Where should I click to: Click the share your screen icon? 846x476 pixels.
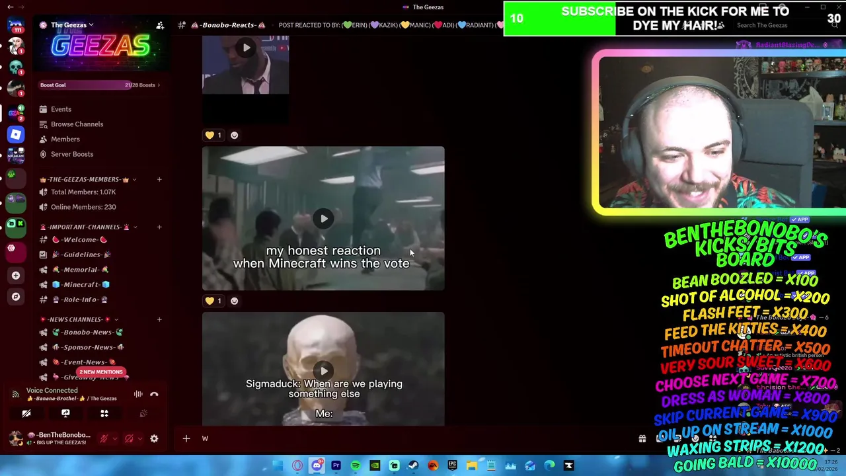point(65,413)
